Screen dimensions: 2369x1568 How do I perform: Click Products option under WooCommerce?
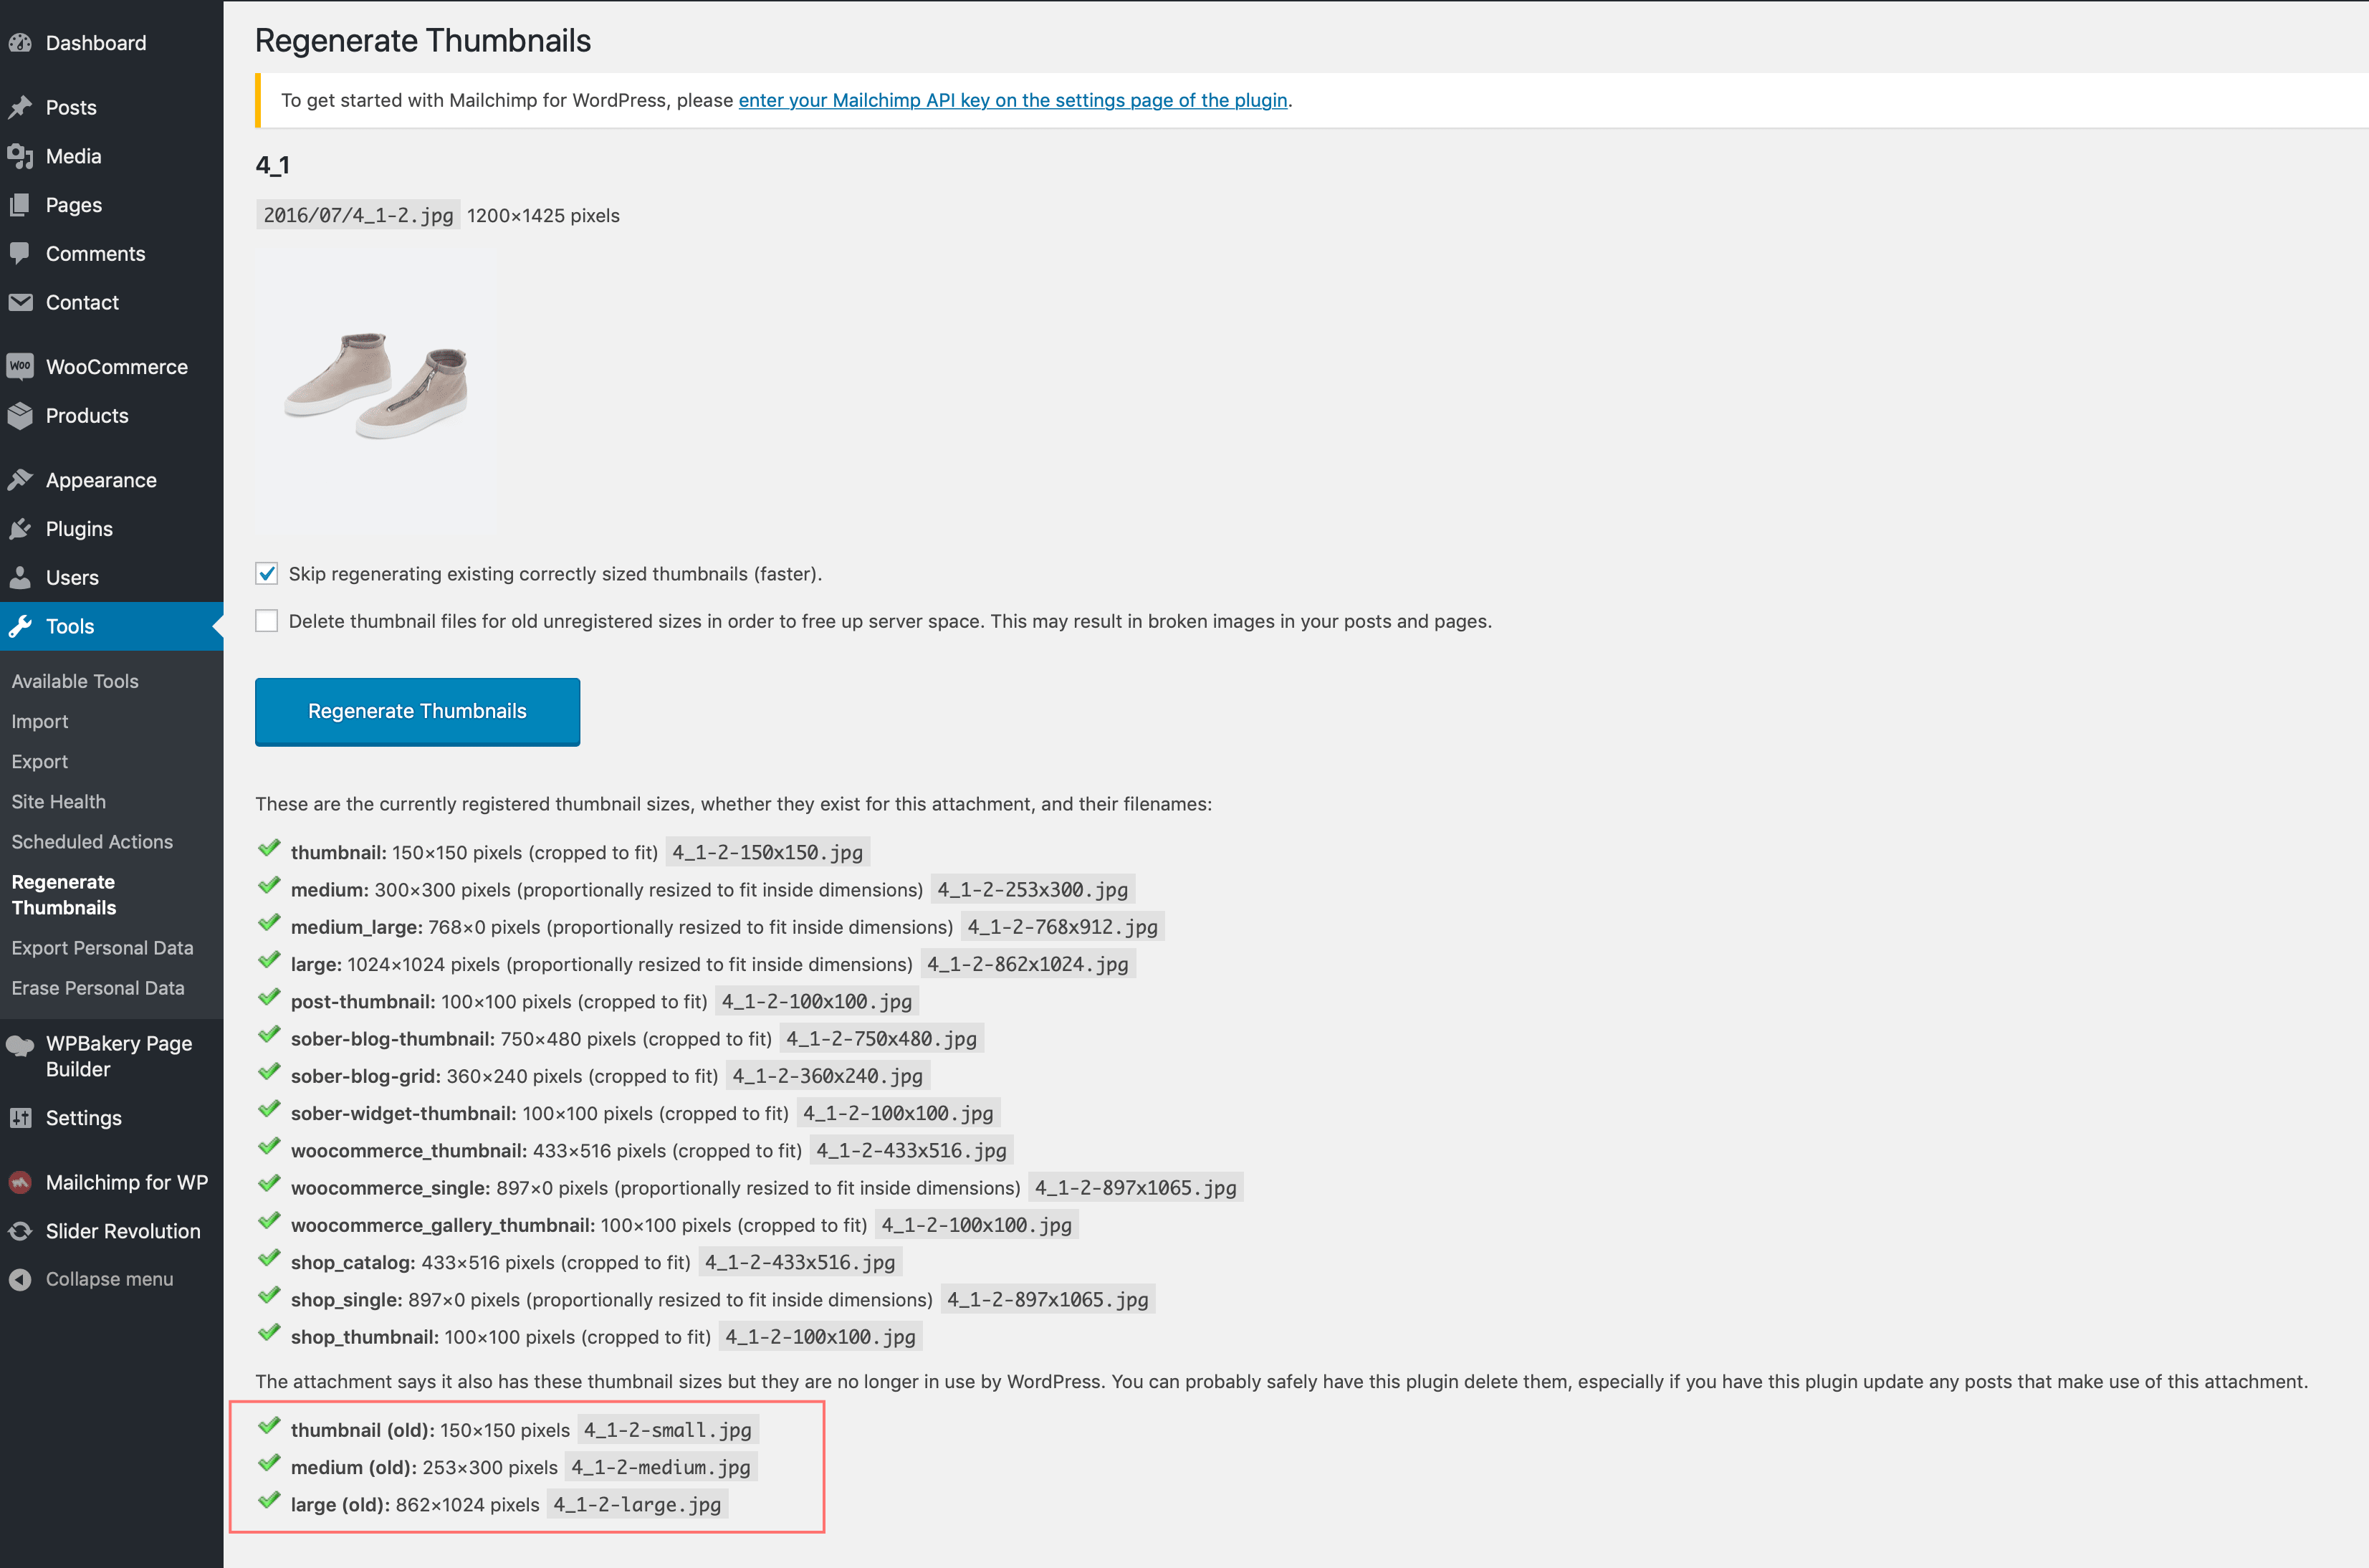point(86,415)
